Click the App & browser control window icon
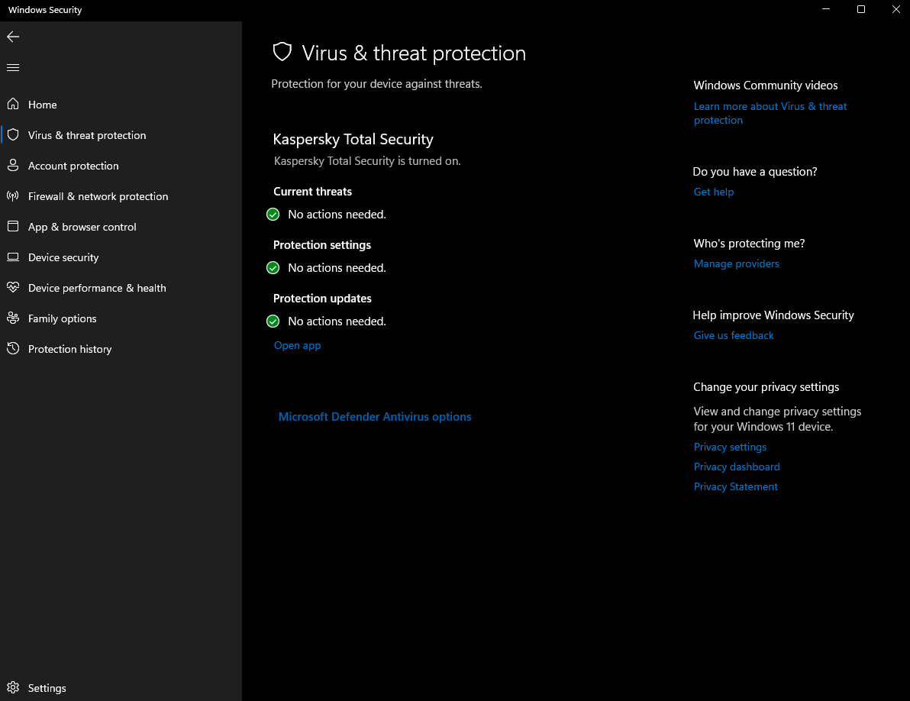910x701 pixels. 13,226
